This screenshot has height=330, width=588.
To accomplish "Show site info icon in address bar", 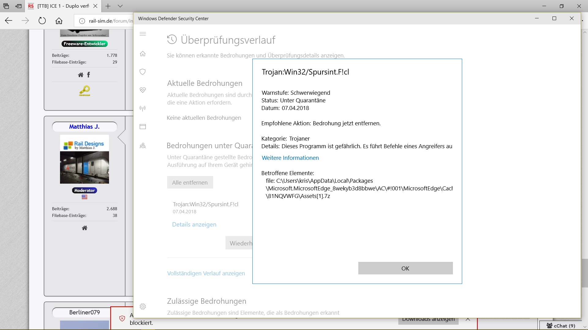I will (x=82, y=21).
